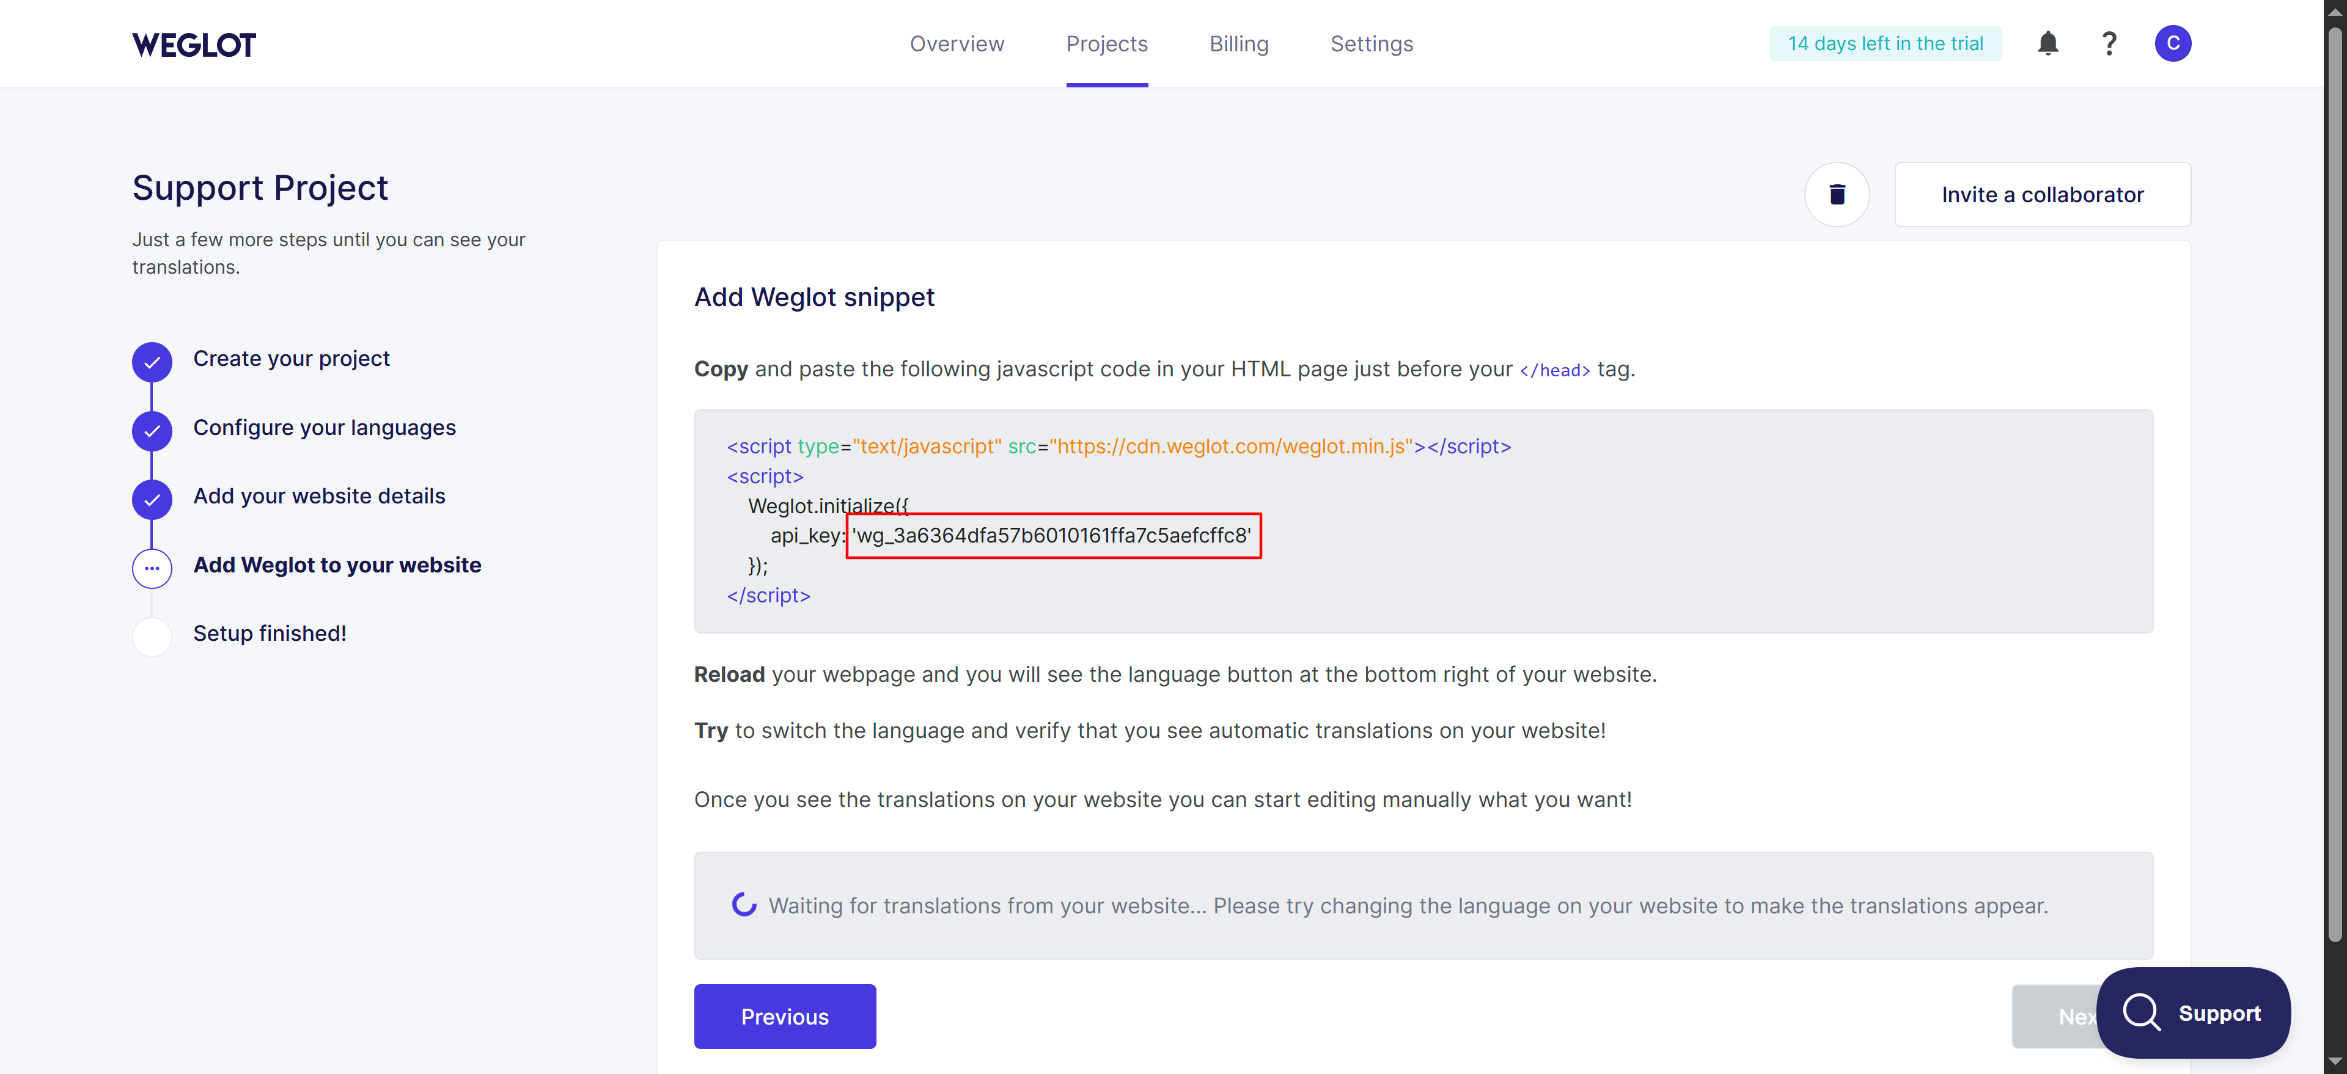Open the notifications bell

(2048, 44)
